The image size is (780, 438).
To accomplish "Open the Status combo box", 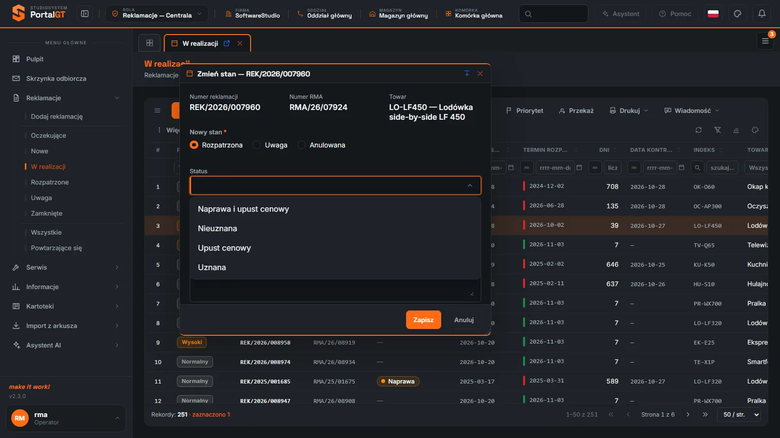I will tap(335, 185).
